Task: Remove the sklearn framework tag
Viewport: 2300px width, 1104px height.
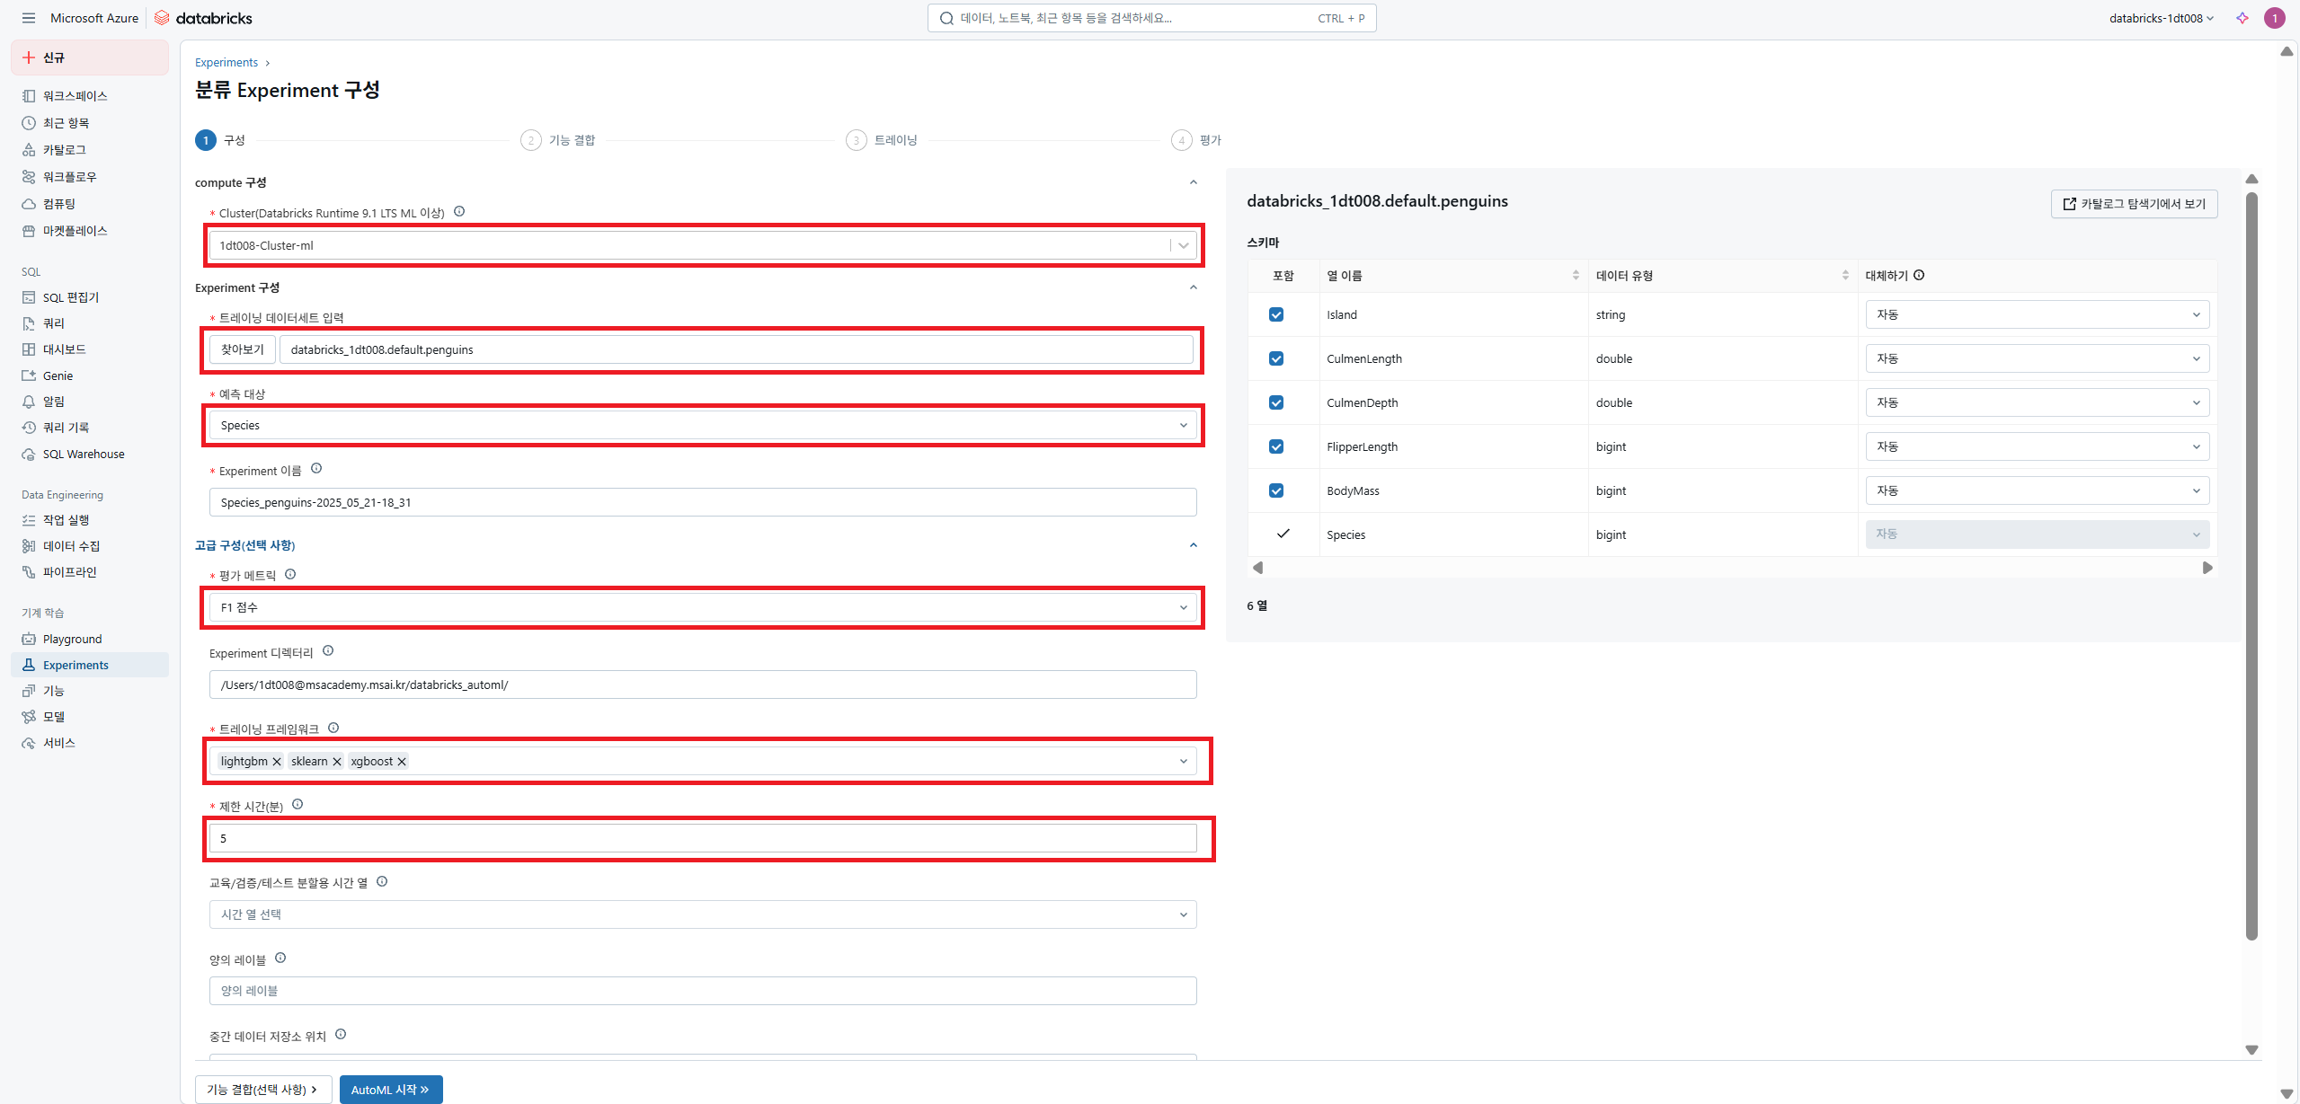Action: click(x=337, y=761)
